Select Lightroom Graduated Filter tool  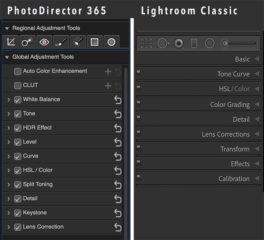pyautogui.click(x=194, y=43)
